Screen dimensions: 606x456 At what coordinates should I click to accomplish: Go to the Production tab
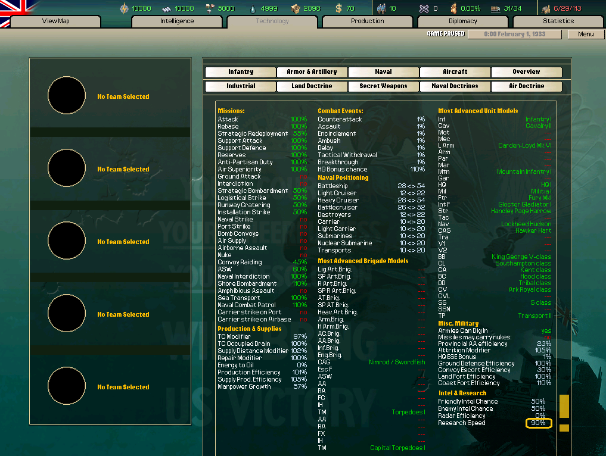[368, 21]
